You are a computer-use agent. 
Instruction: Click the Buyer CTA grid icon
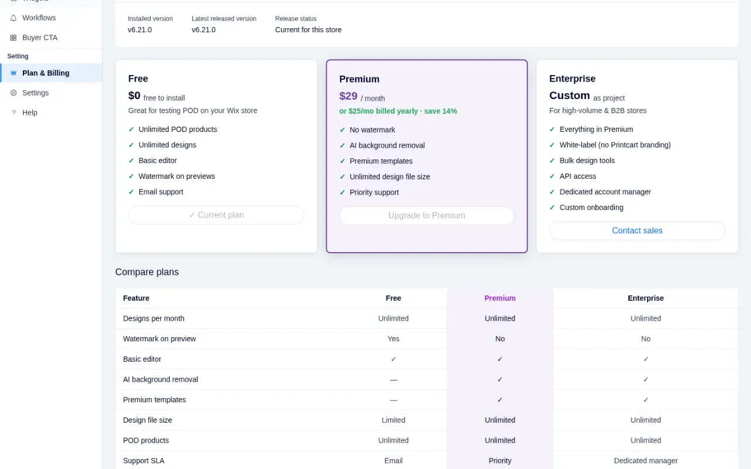(13, 38)
